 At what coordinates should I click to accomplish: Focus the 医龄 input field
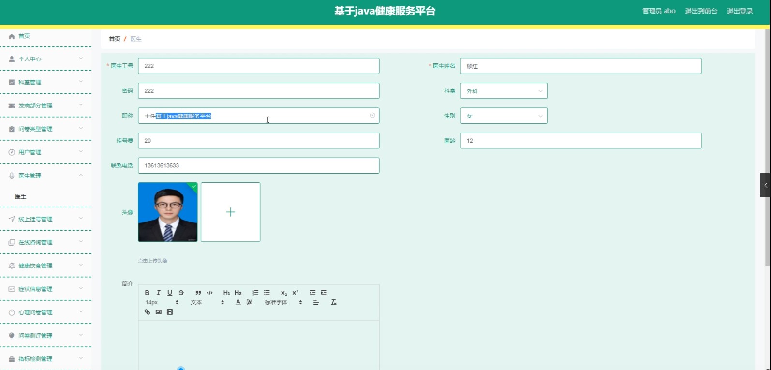pyautogui.click(x=581, y=141)
